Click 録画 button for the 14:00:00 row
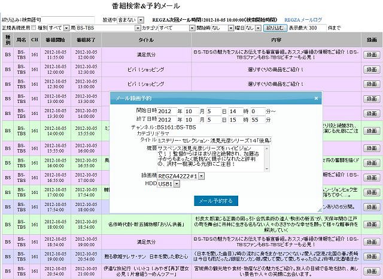383x279 pixels. [372, 131]
